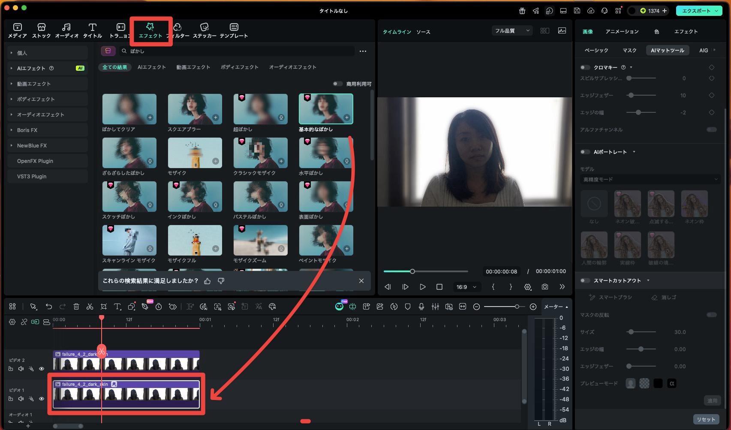
Task: Open the メーター dropdown
Action: (556, 307)
